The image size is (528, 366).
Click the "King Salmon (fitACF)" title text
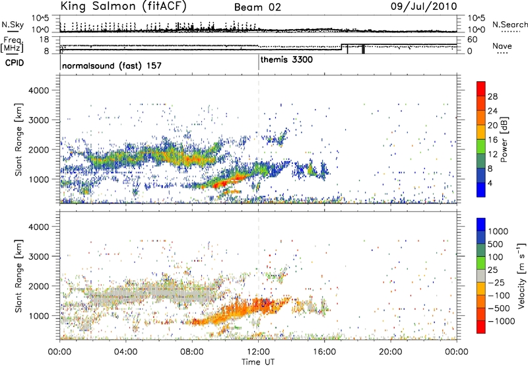123,7
